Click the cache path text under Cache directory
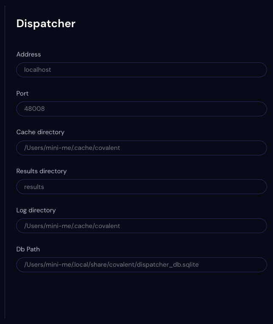 point(72,148)
